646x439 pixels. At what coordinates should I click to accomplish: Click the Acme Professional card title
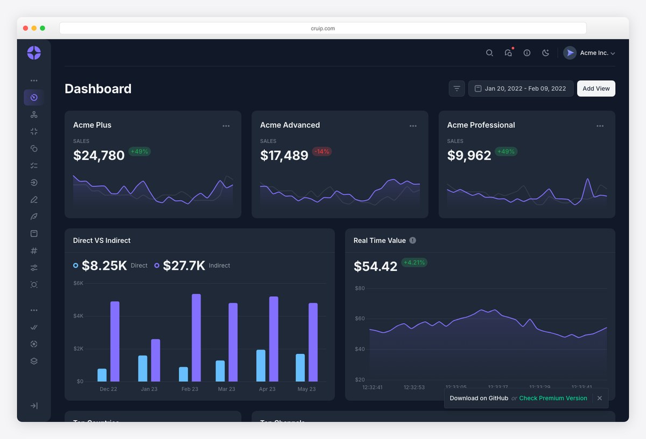coord(481,125)
